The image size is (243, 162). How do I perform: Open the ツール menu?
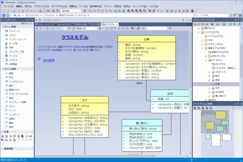[x=83, y=6]
